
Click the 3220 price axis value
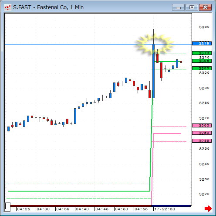tap(204, 194)
